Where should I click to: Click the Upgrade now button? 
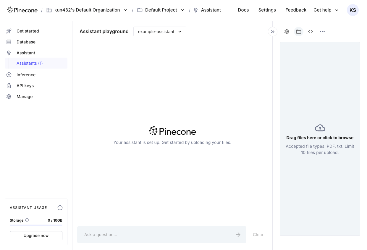click(x=36, y=236)
